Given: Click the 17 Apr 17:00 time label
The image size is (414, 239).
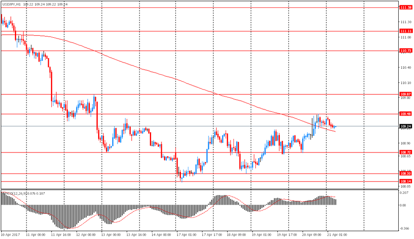Looking at the screenshot, I should coord(212,234).
